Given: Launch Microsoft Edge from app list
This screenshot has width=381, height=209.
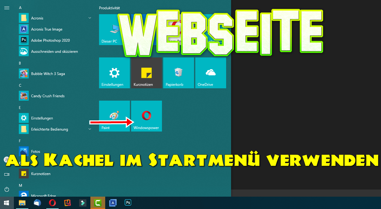Looking at the screenshot, I should point(56,194).
